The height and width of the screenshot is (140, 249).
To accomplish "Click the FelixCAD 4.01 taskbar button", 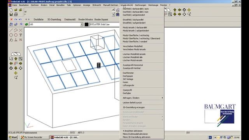I will [65, 137].
